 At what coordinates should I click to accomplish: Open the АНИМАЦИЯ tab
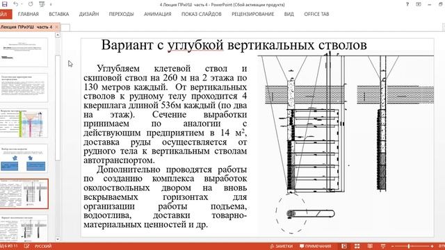pos(158,14)
